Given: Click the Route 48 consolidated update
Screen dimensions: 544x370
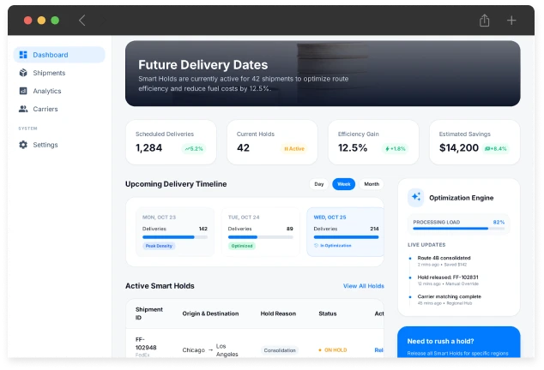Looking at the screenshot, I should pyautogui.click(x=444, y=261).
